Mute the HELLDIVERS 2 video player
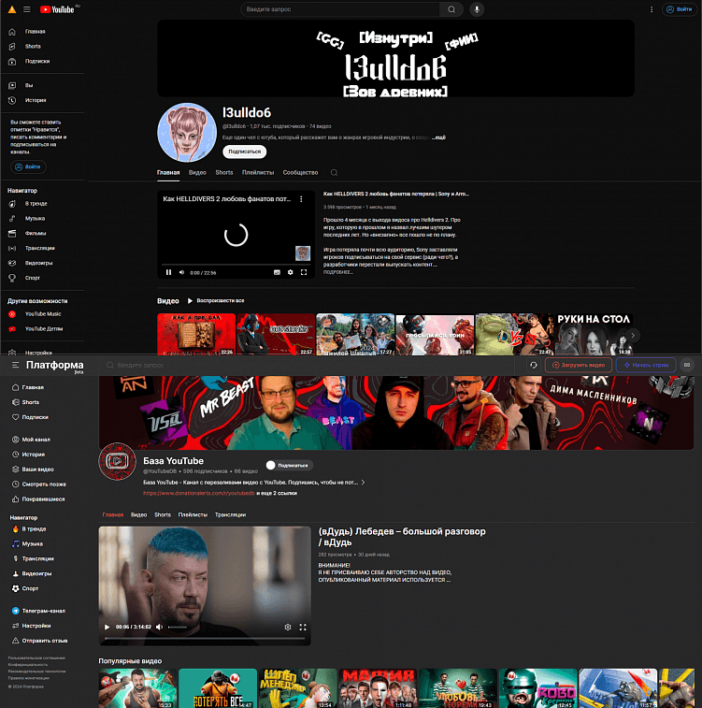 pos(181,272)
